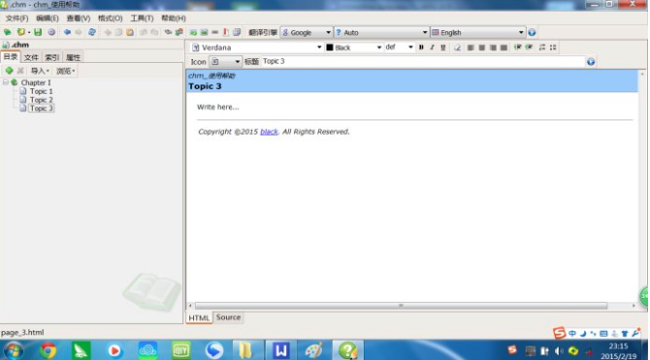Insert a numbered list
This screenshot has height=360, width=650.
coord(541,48)
